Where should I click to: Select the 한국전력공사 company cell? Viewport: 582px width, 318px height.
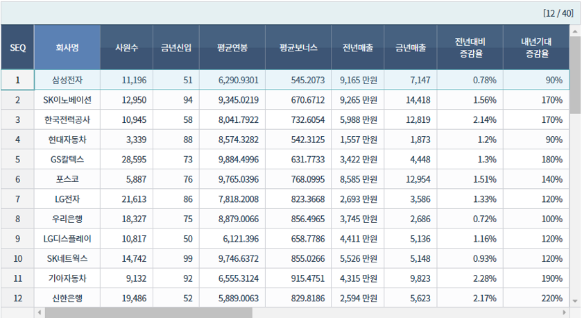tap(67, 119)
